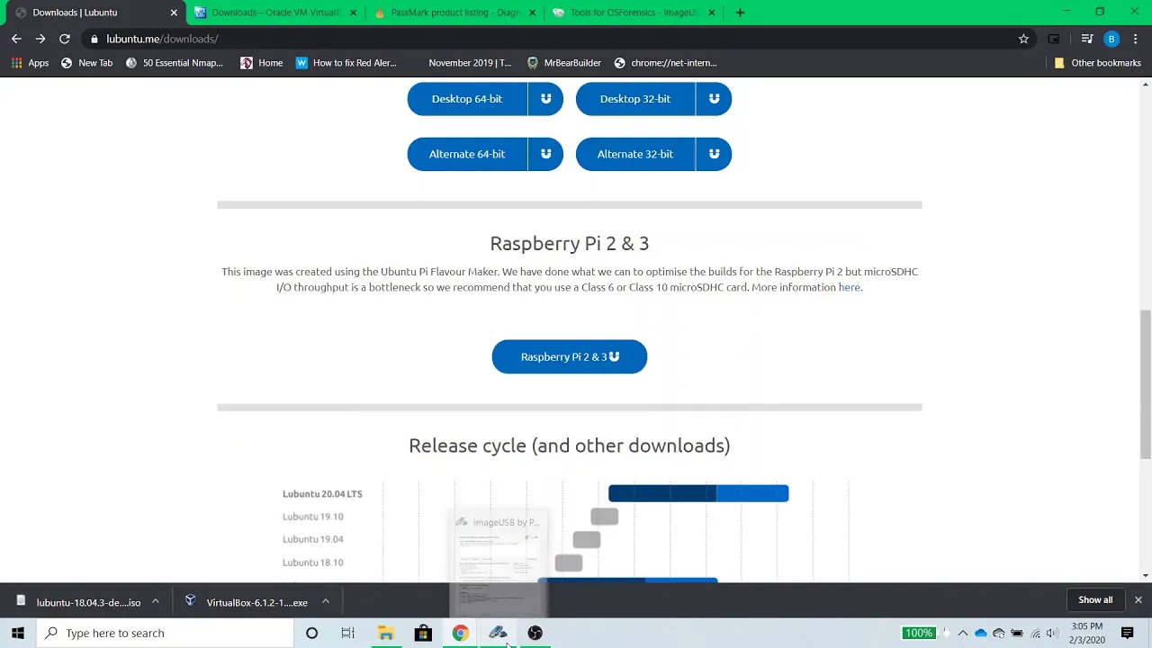
Task: Show hidden system tray icons
Action: click(963, 634)
